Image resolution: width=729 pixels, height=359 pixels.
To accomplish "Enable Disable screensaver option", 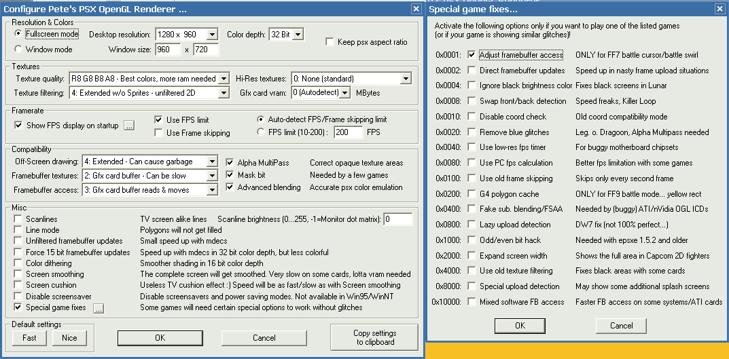I will tap(18, 296).
